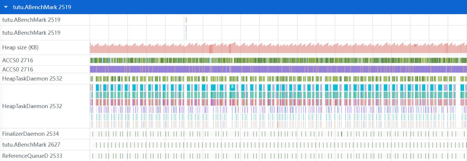467x161 pixels.
Task: Select the FinalizerDaemon 2534 thread label
Action: [30, 134]
